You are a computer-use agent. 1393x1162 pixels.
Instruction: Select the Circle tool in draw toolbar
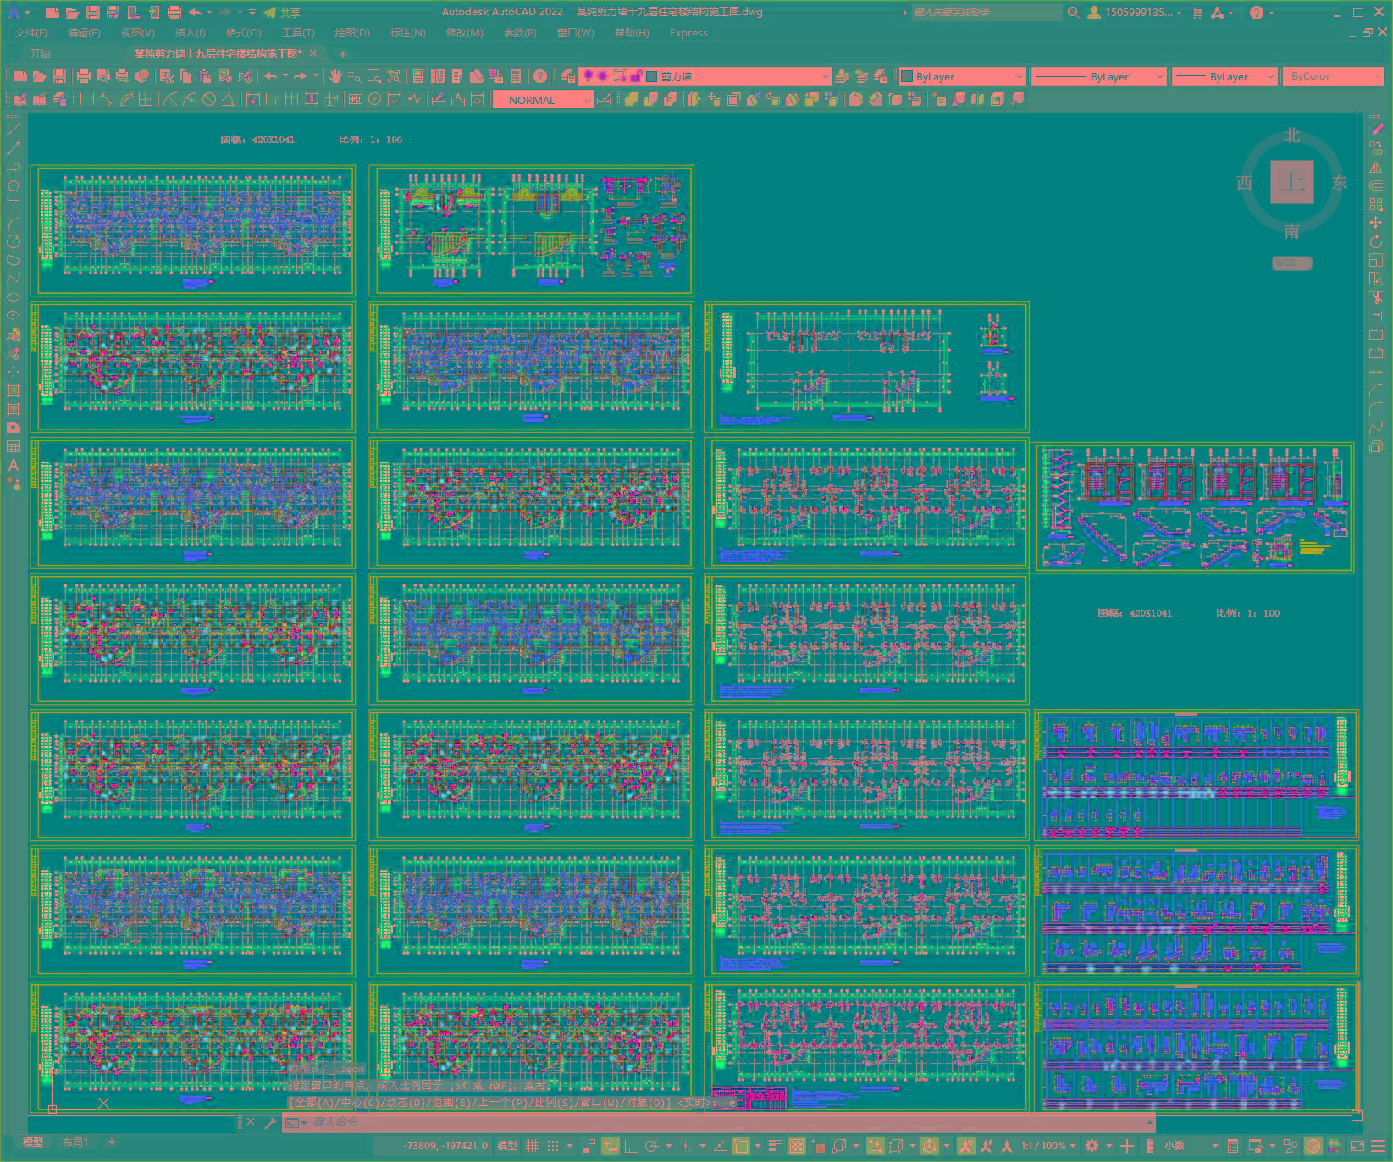point(13,241)
